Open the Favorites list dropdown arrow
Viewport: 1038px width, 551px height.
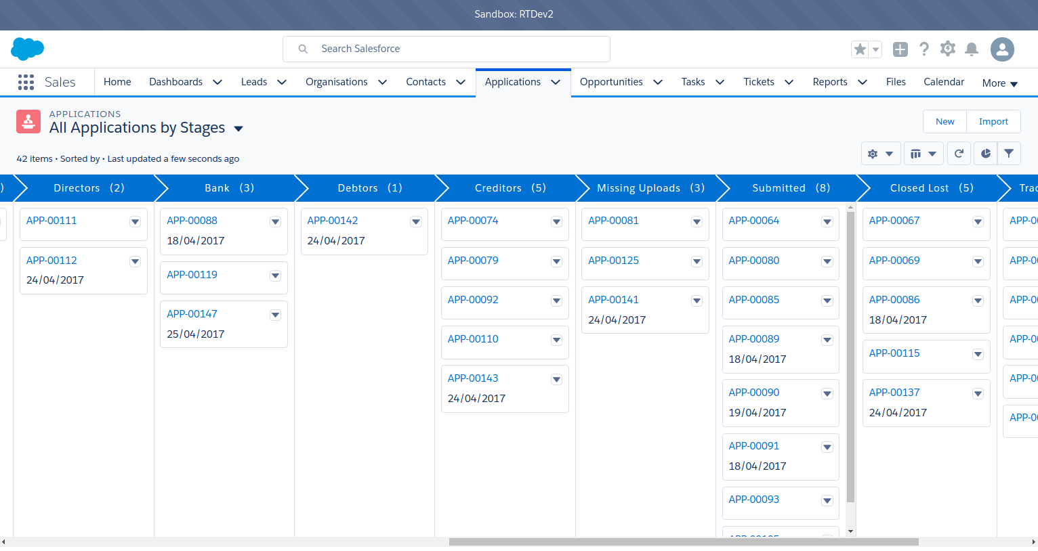875,49
